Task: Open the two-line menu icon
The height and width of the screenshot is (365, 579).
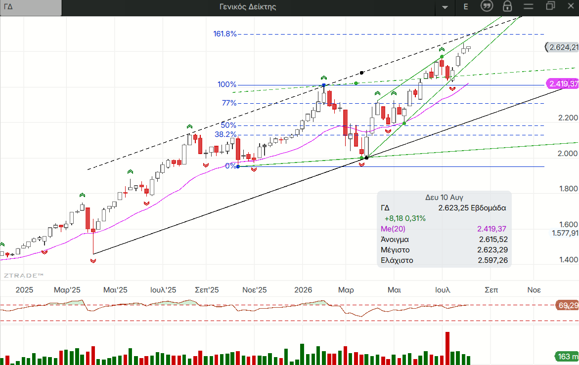Action: (x=529, y=6)
